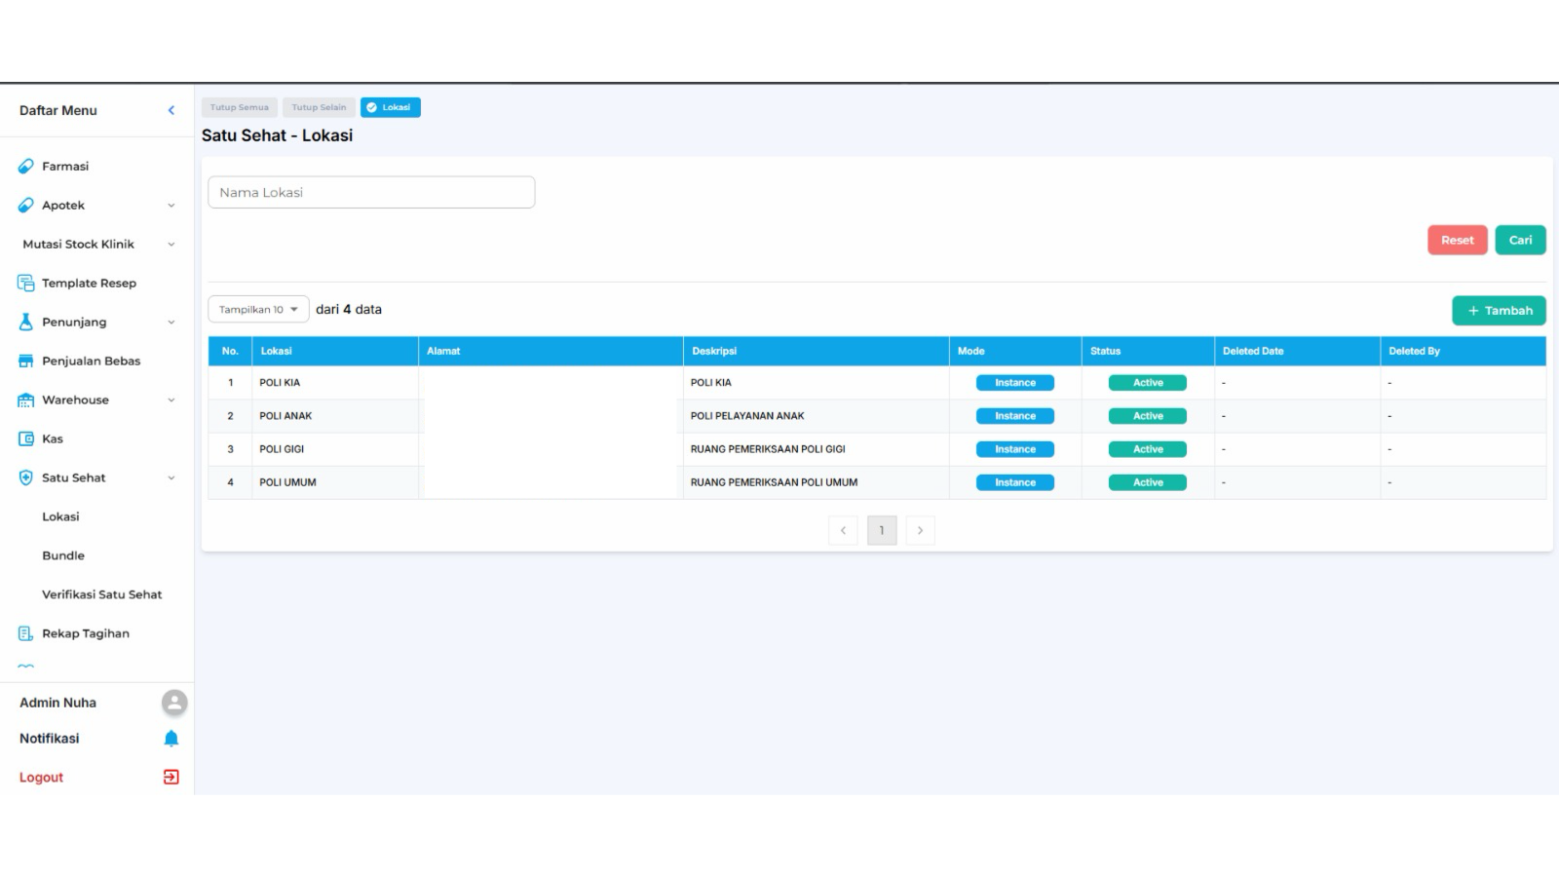Open the Bundle menu item

coord(63,556)
